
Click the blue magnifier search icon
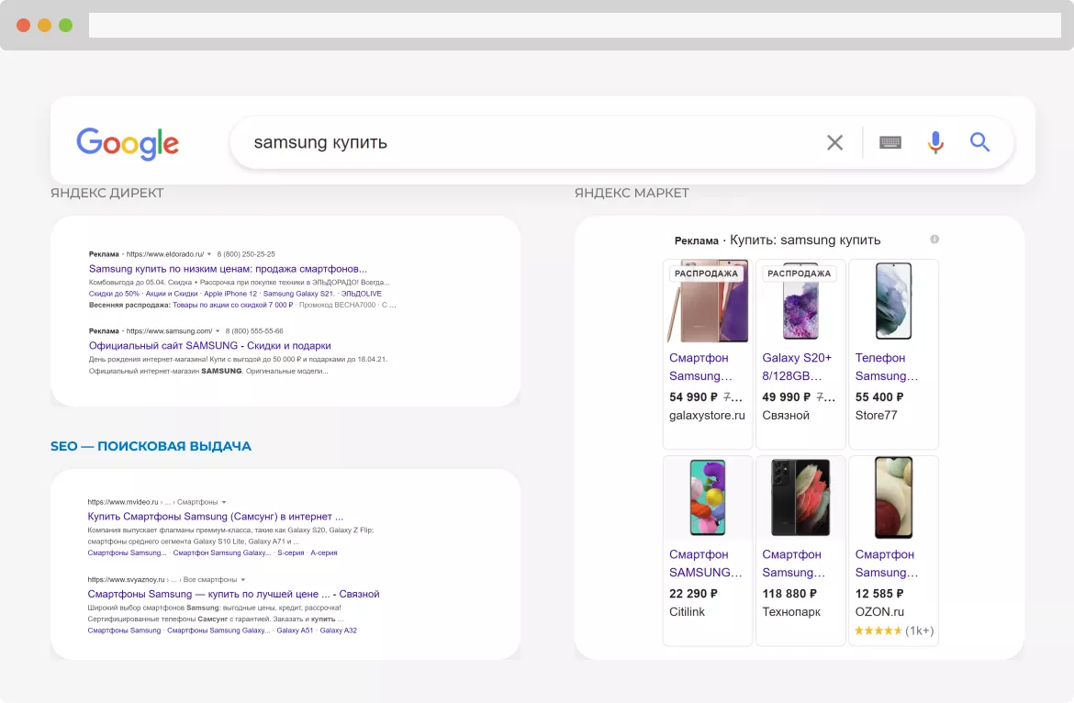tap(979, 142)
